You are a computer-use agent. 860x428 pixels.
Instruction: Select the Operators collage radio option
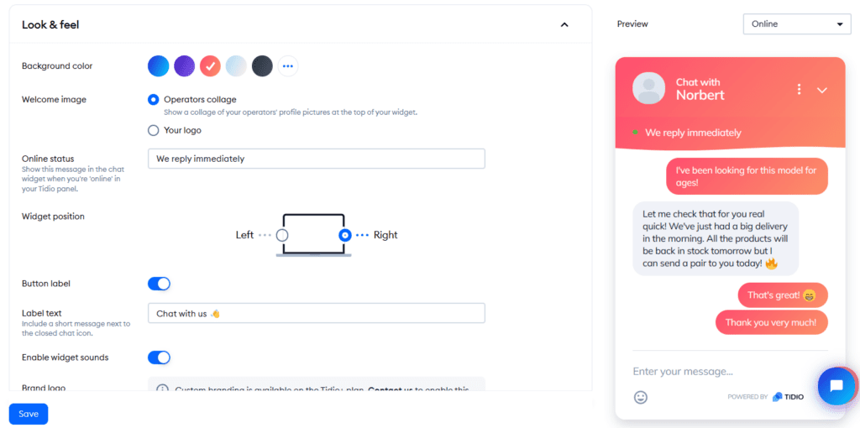(153, 100)
